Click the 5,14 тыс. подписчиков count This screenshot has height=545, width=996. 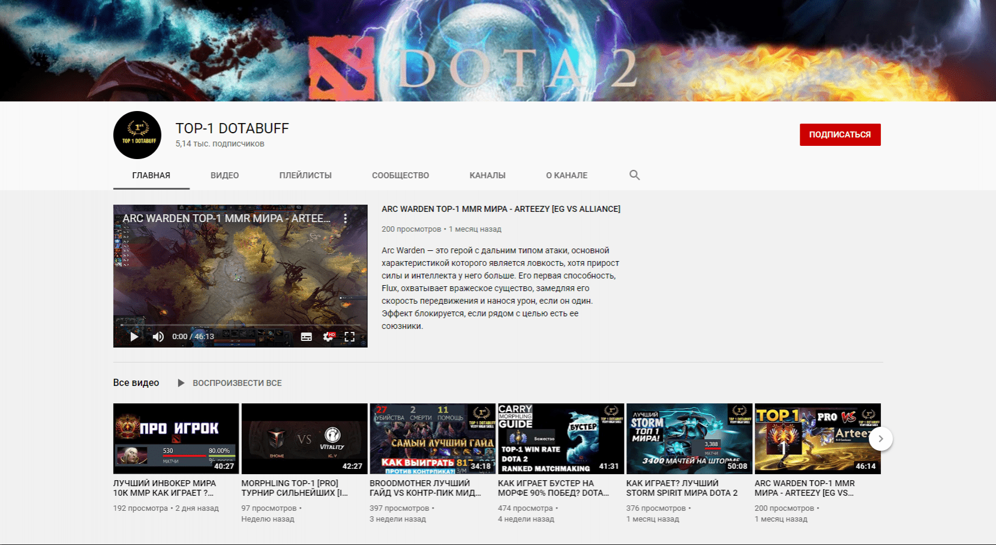pyautogui.click(x=220, y=144)
